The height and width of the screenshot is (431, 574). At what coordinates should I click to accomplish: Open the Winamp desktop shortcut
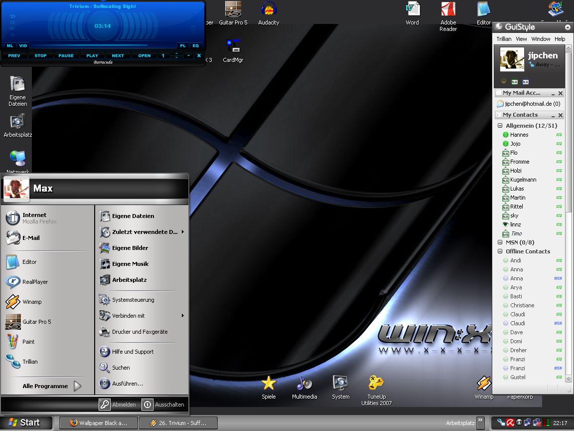tap(484, 388)
